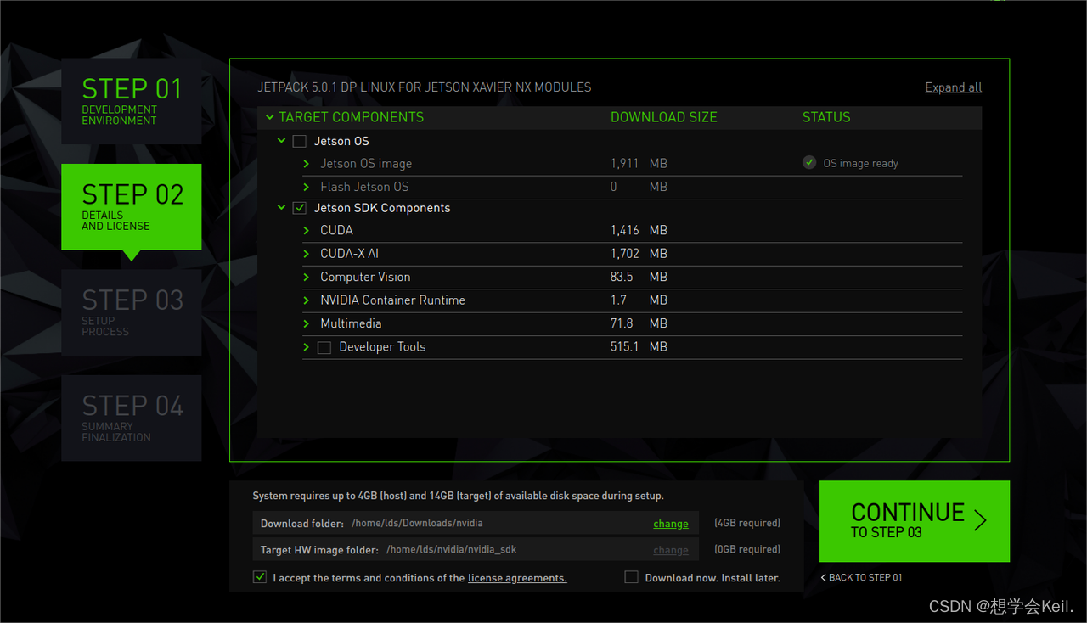The image size is (1087, 623).
Task: Enable the Download now. Install later checkbox
Action: coord(631,577)
